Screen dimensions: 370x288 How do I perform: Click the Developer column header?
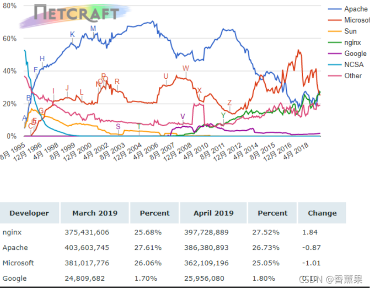29,213
